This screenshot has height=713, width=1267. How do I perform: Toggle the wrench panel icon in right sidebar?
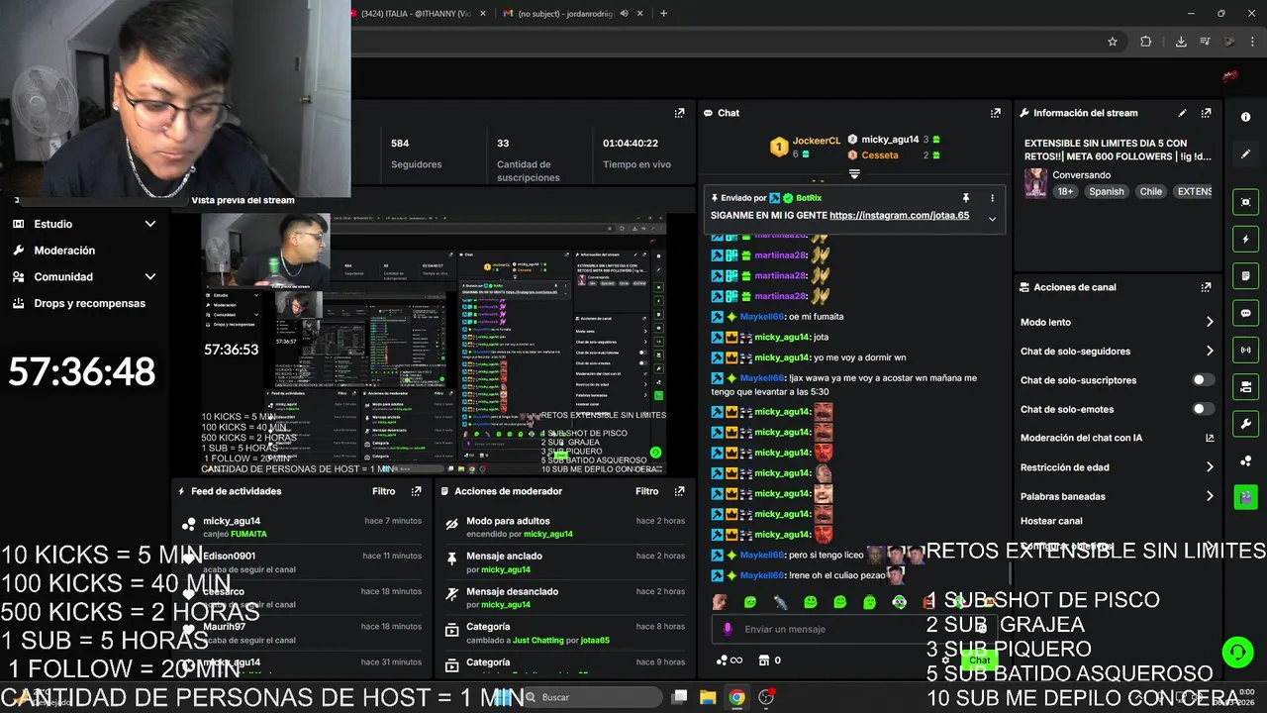pyautogui.click(x=1245, y=424)
